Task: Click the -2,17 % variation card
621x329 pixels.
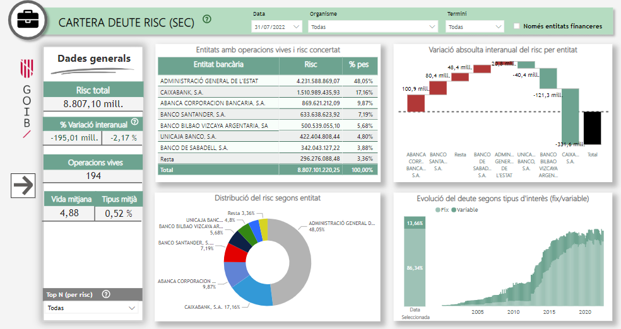Action: click(123, 137)
